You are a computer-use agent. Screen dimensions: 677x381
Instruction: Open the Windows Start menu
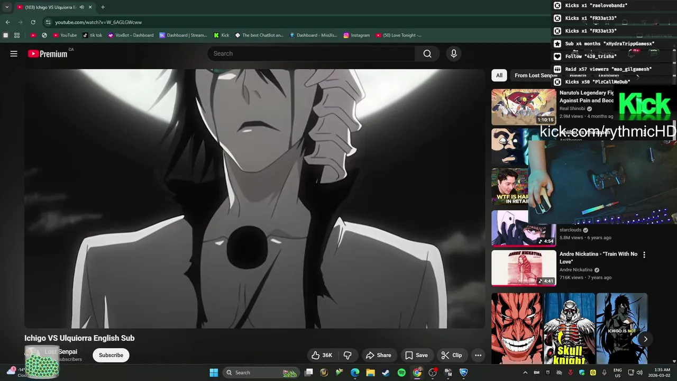click(x=214, y=373)
